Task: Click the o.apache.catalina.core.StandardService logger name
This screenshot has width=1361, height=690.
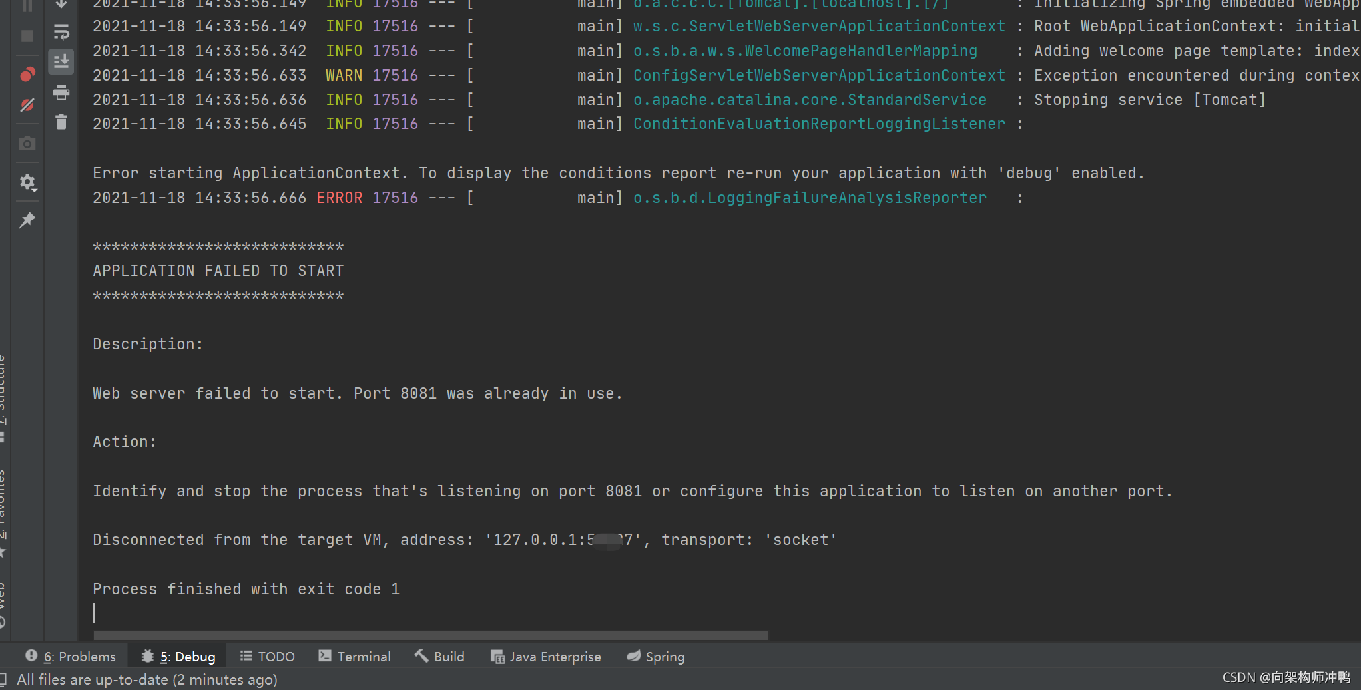Action: 810,100
